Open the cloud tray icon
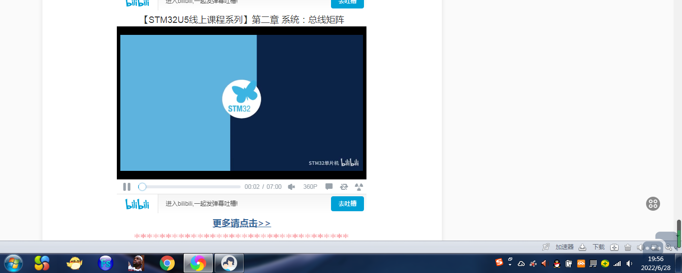The width and height of the screenshot is (682, 273). click(521, 264)
